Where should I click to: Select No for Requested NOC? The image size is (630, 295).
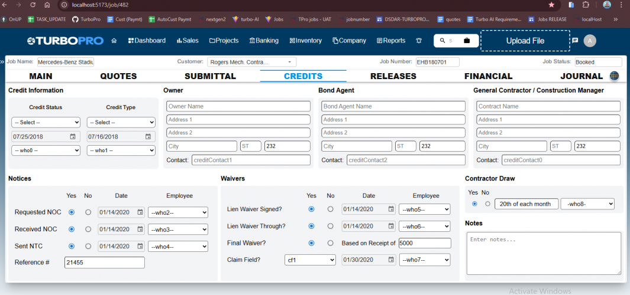(88, 212)
